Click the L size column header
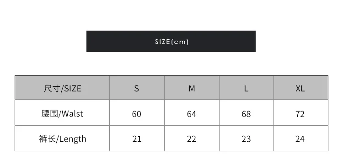Viewport: 343px width, 165px height. [247, 88]
